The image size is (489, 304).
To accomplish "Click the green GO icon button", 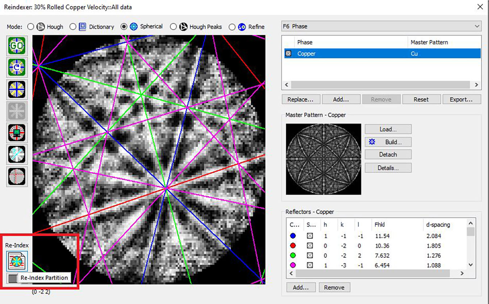I will (17, 46).
